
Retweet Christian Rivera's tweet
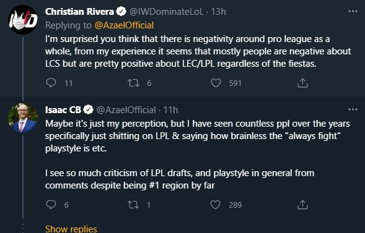pos(134,83)
